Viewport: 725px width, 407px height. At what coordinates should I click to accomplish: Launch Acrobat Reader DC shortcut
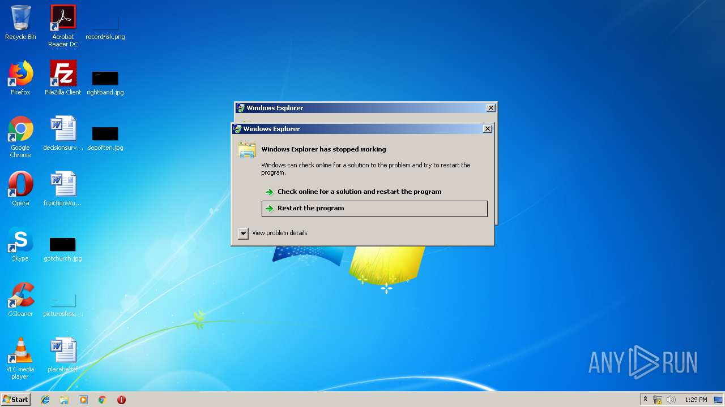coord(63,26)
